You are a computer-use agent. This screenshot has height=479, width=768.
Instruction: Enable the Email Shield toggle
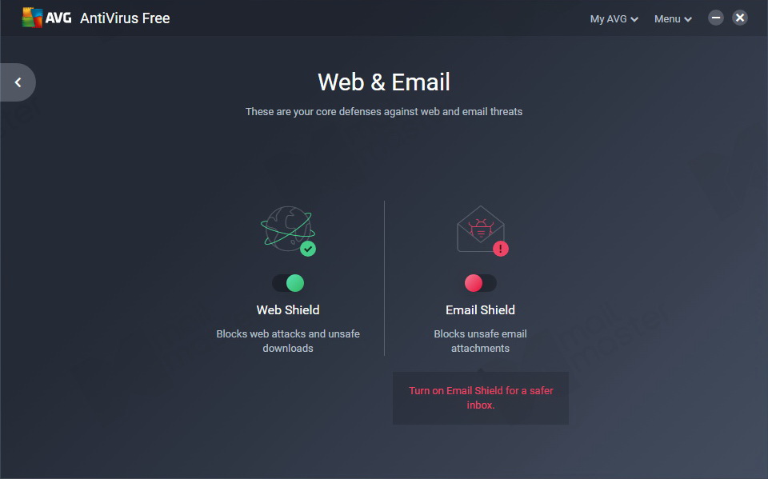481,283
